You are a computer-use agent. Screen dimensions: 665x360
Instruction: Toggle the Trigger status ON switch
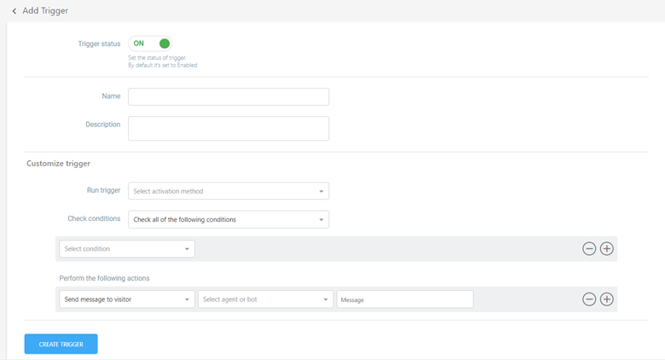pyautogui.click(x=150, y=44)
